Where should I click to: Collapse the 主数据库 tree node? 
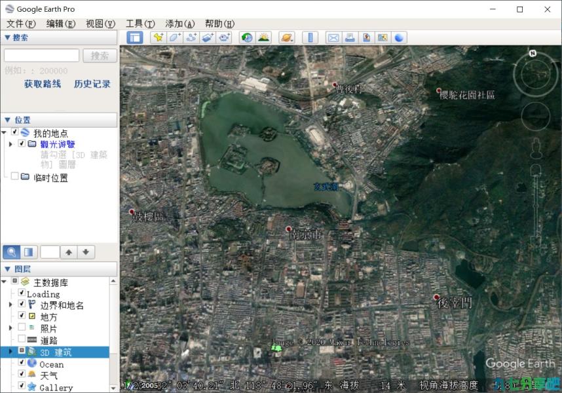click(x=4, y=282)
